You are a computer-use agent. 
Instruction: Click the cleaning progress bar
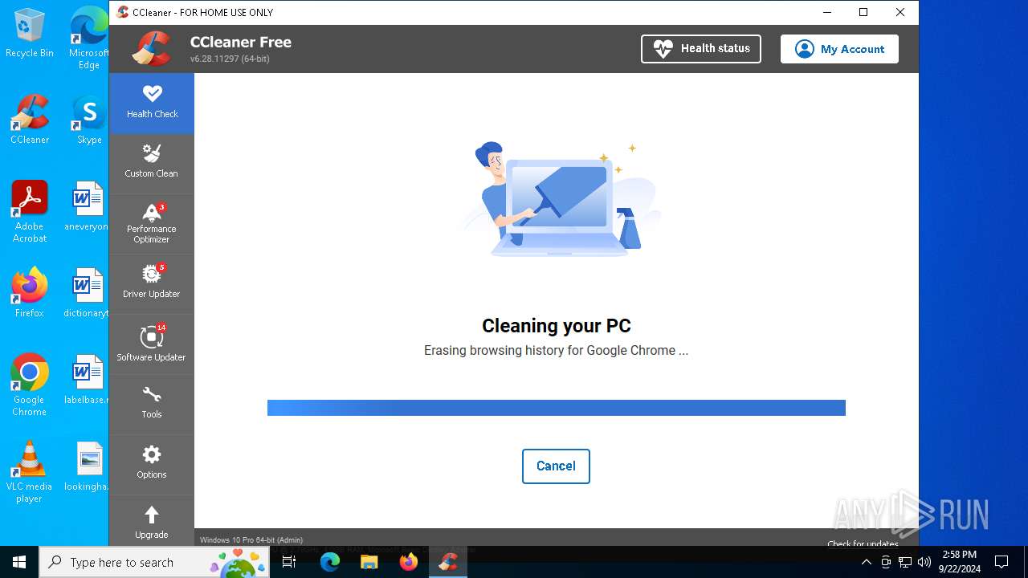tap(557, 408)
